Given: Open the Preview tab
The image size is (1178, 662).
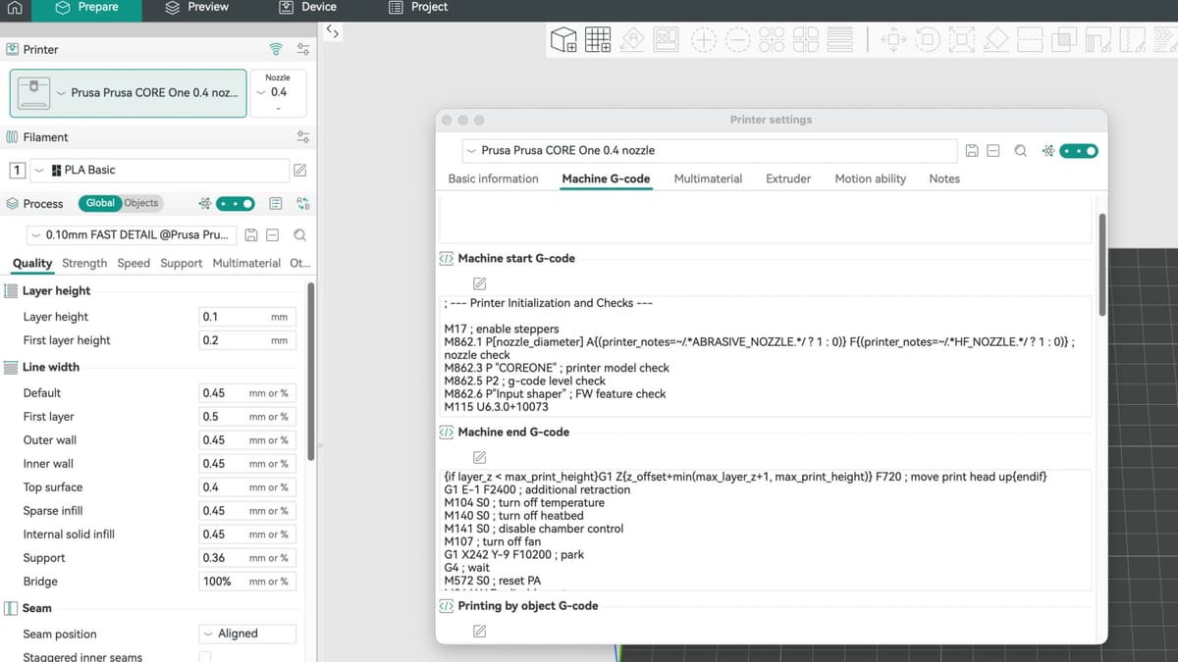Looking at the screenshot, I should point(196,7).
